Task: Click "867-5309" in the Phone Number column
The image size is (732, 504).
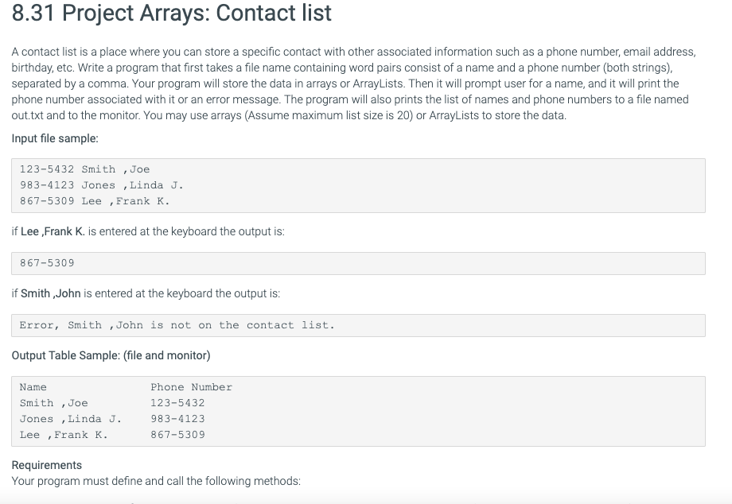Action: [x=177, y=435]
